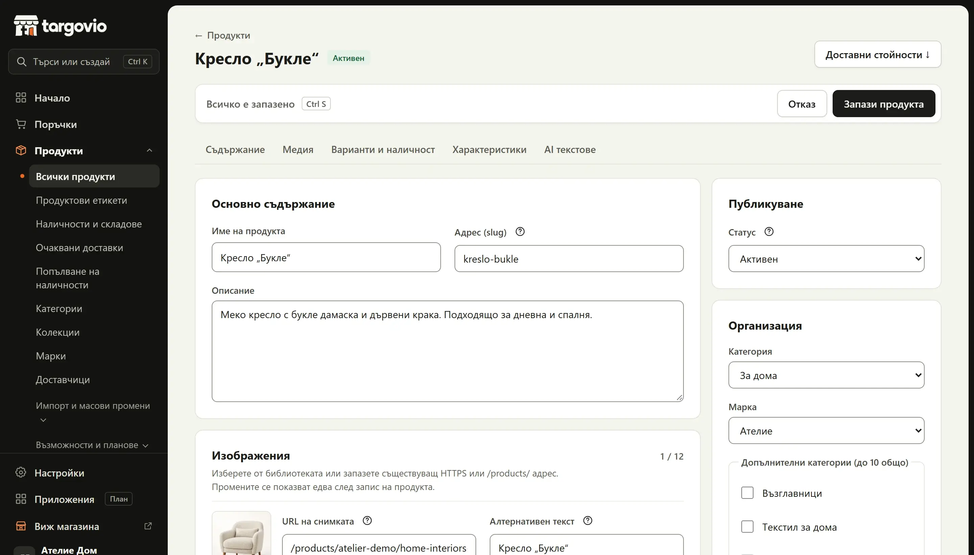974x555 pixels.
Task: Click the Алтернативен текст field
Action: (586, 545)
